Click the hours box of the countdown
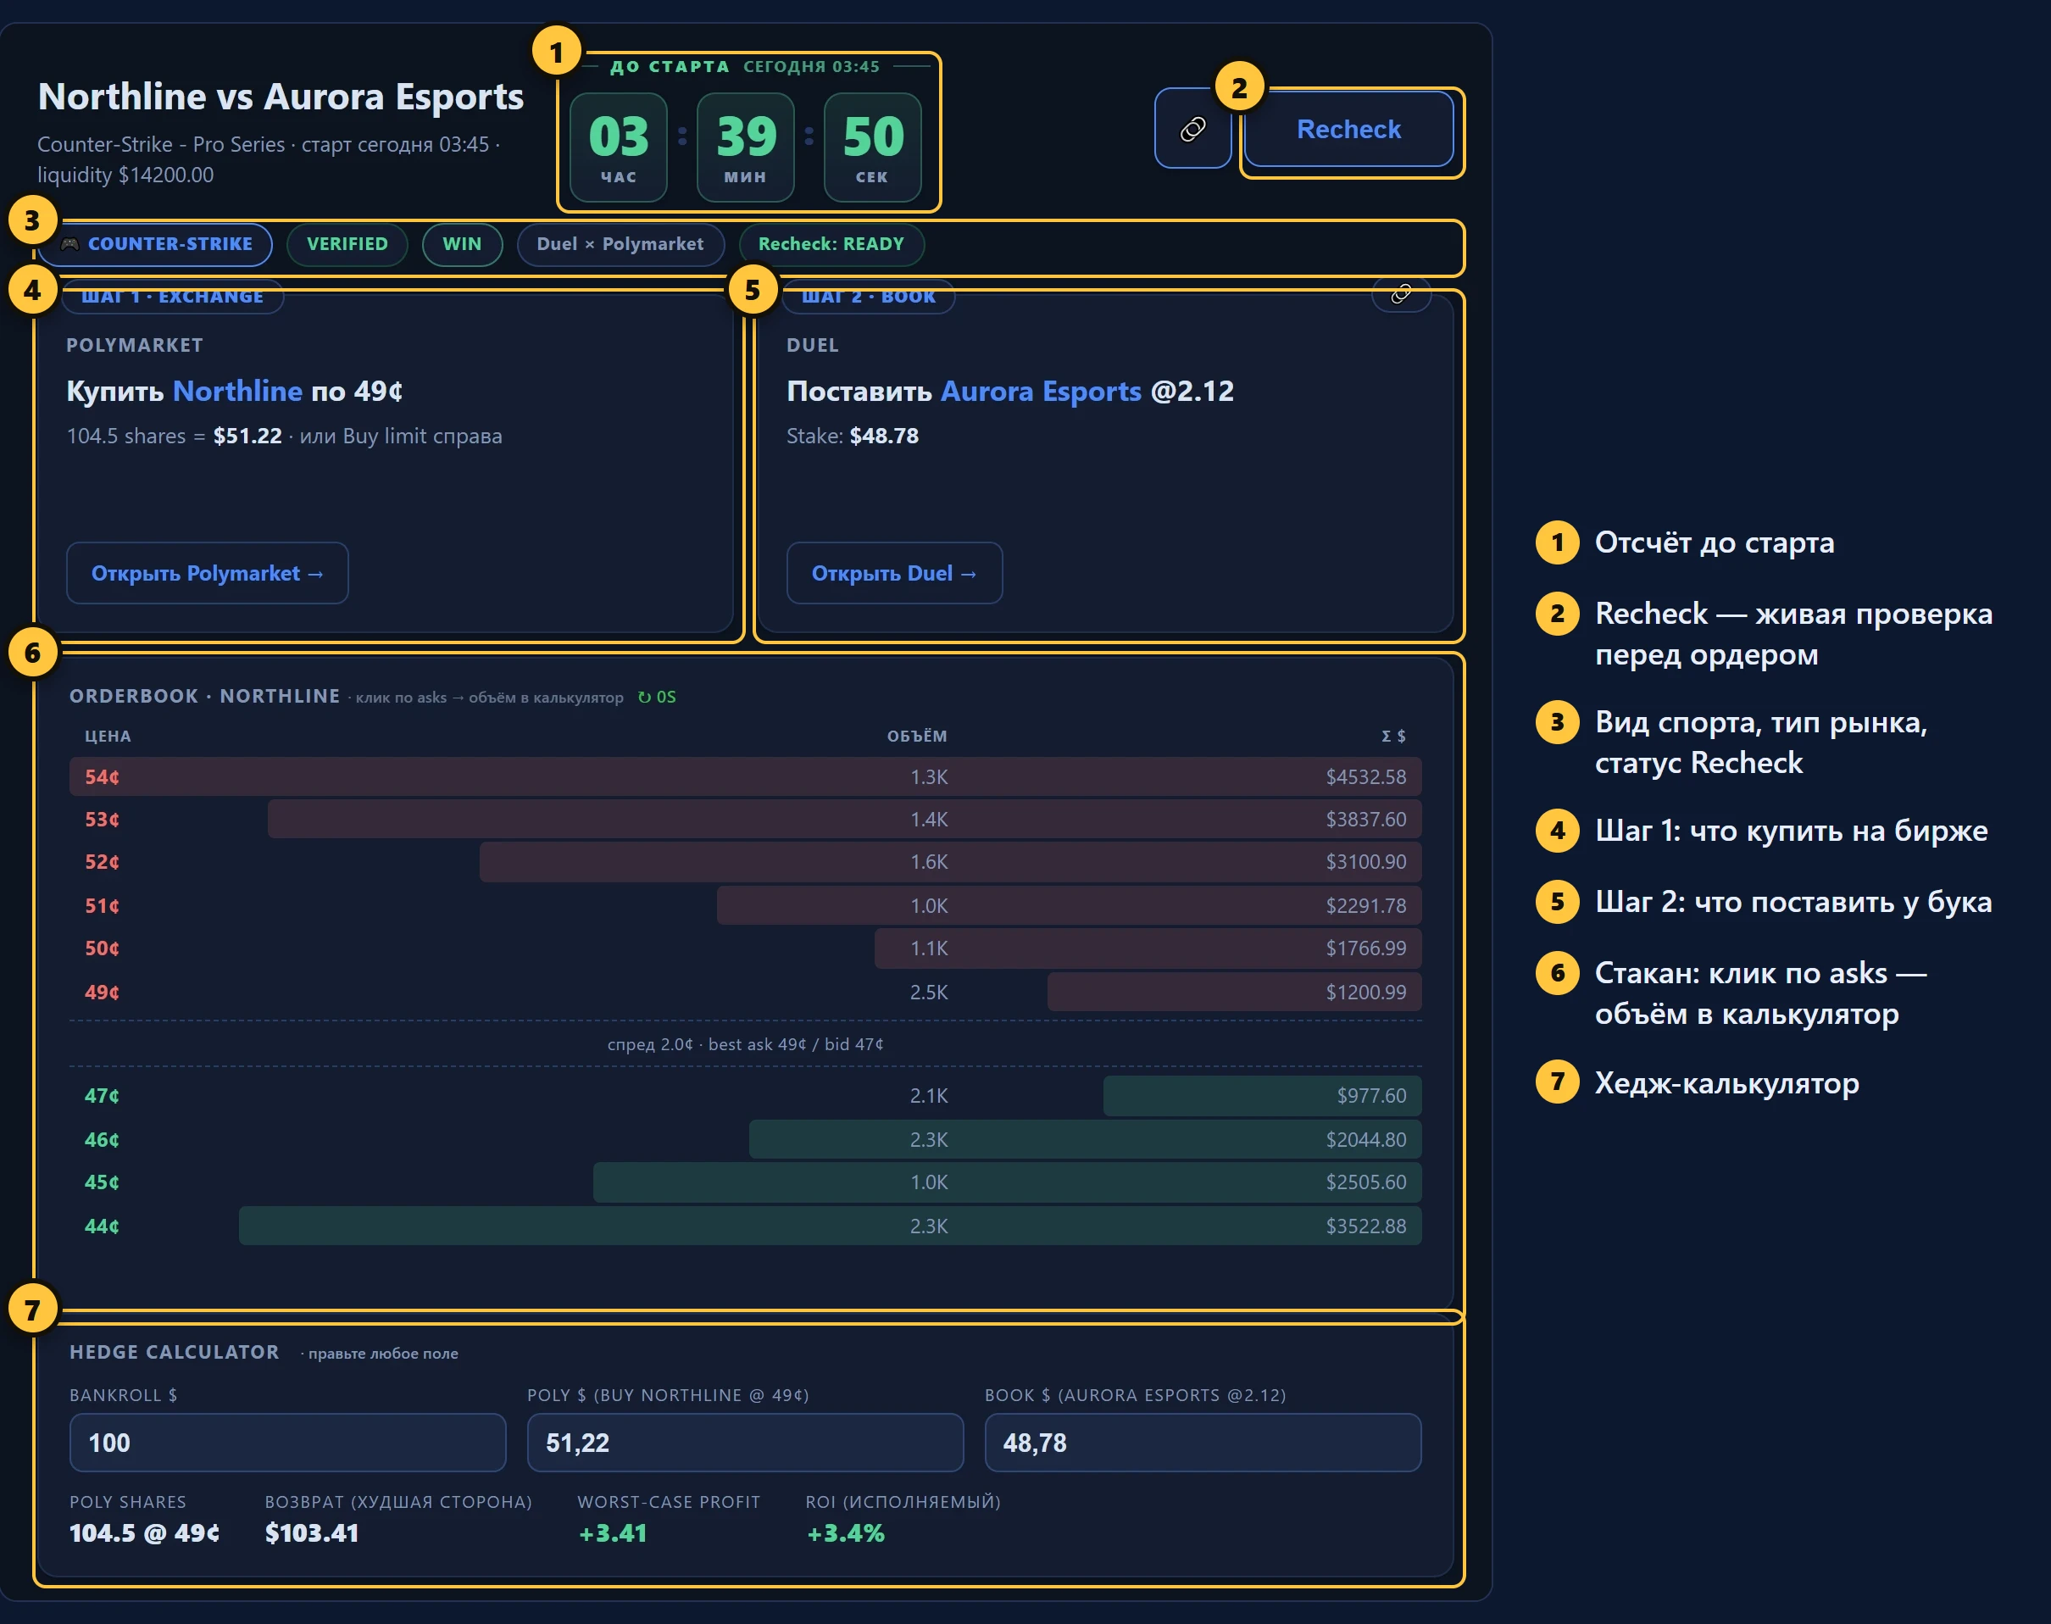The width and height of the screenshot is (2051, 1624). (618, 147)
